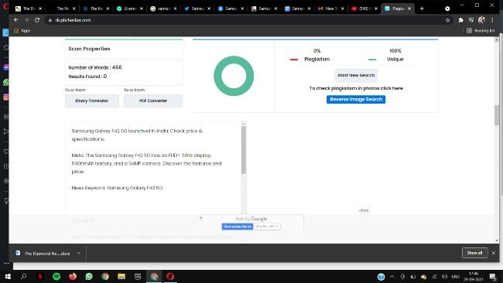Click the text box scrollbar thumb
The width and height of the screenshot is (503, 283).
coord(244,150)
